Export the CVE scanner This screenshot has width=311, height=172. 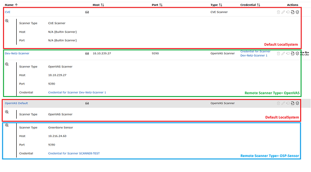click(293, 12)
